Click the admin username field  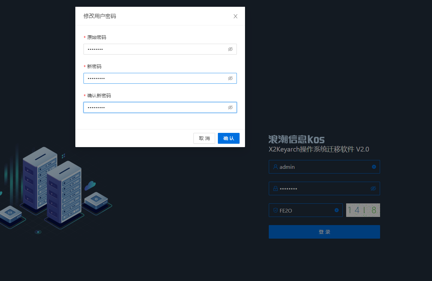pyautogui.click(x=322, y=167)
